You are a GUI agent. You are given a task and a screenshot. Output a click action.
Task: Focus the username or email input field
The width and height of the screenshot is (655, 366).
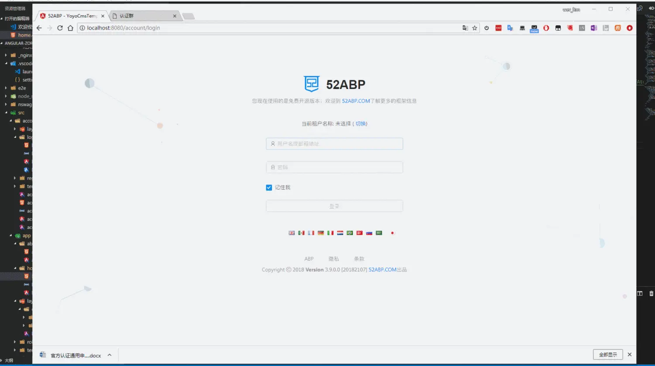[x=334, y=144]
